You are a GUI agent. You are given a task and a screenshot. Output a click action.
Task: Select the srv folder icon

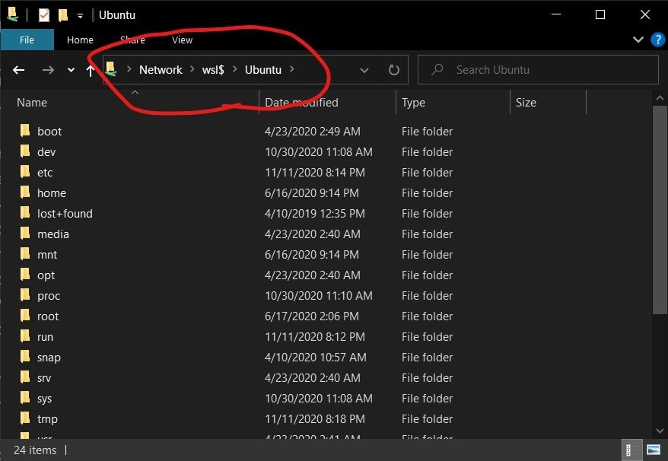click(25, 377)
